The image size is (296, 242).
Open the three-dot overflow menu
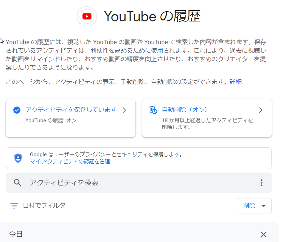[x=262, y=183]
